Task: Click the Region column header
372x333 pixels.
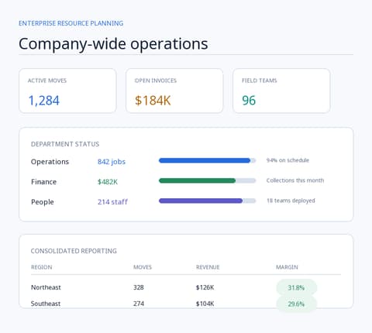Action: click(42, 267)
